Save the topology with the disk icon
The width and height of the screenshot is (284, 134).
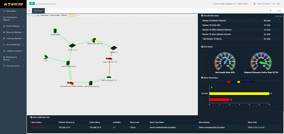pyautogui.click(x=38, y=15)
